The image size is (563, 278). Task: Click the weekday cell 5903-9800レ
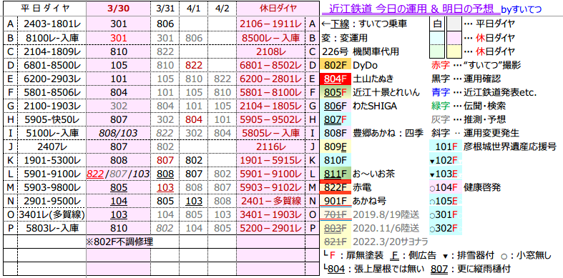[x=52, y=188]
